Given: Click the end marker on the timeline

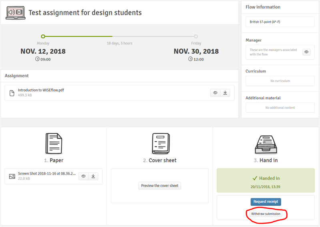Looking at the screenshot, I should click(x=196, y=36).
